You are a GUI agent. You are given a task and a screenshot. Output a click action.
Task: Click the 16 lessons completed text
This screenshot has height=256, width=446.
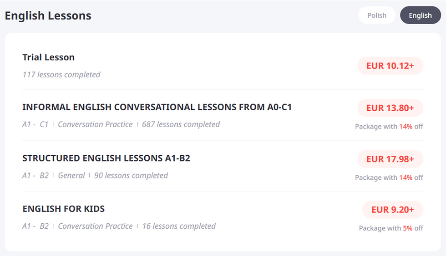pyautogui.click(x=179, y=226)
